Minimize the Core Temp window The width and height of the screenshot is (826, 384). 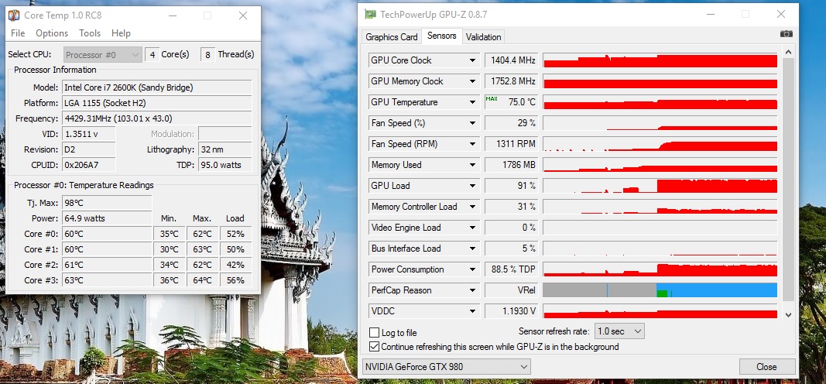pos(173,15)
